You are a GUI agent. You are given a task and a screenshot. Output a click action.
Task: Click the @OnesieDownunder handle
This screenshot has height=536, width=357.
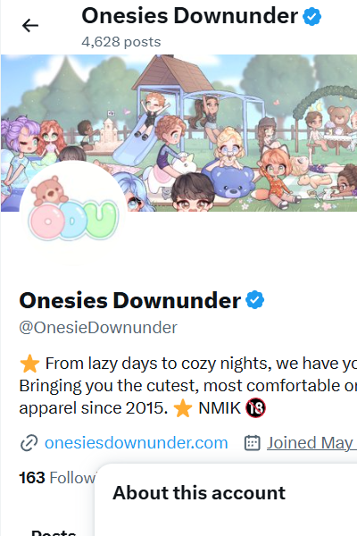pyautogui.click(x=98, y=328)
